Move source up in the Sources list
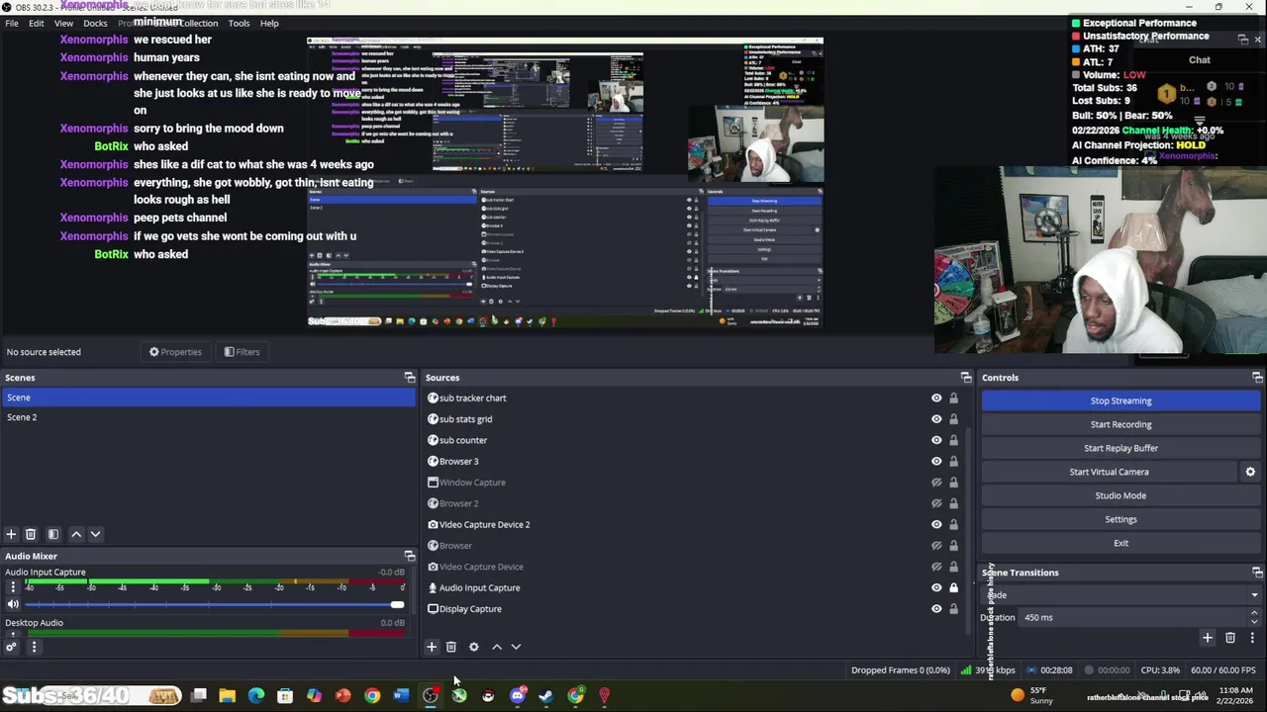Viewport: 1267px width, 712px height. click(x=497, y=647)
